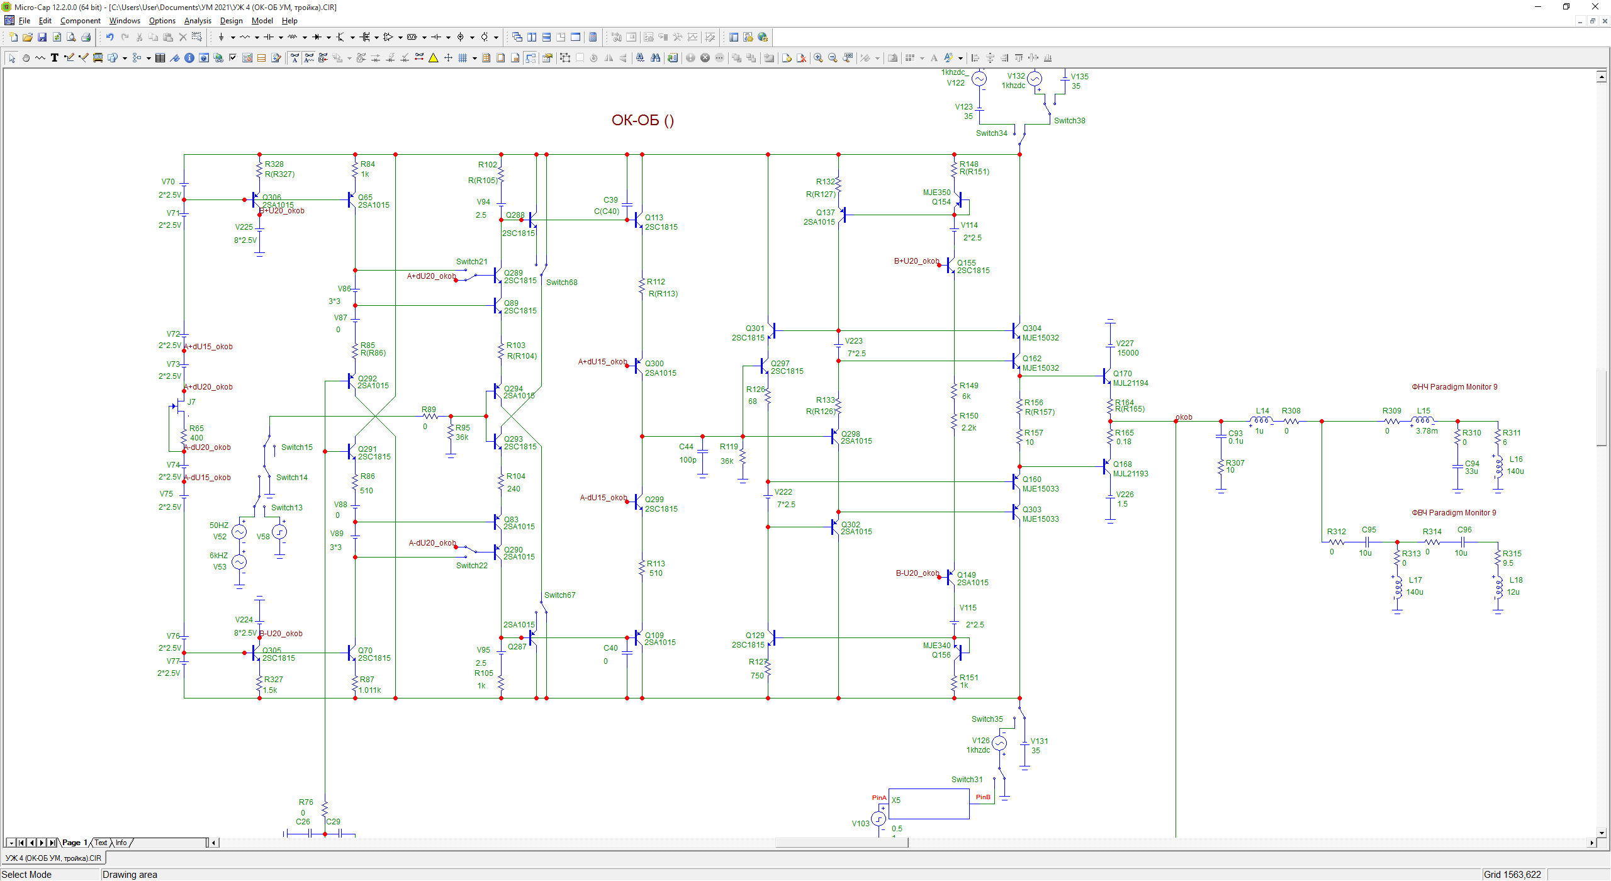Image resolution: width=1611 pixels, height=881 pixels.
Task: Click the Text page tab
Action: (101, 843)
